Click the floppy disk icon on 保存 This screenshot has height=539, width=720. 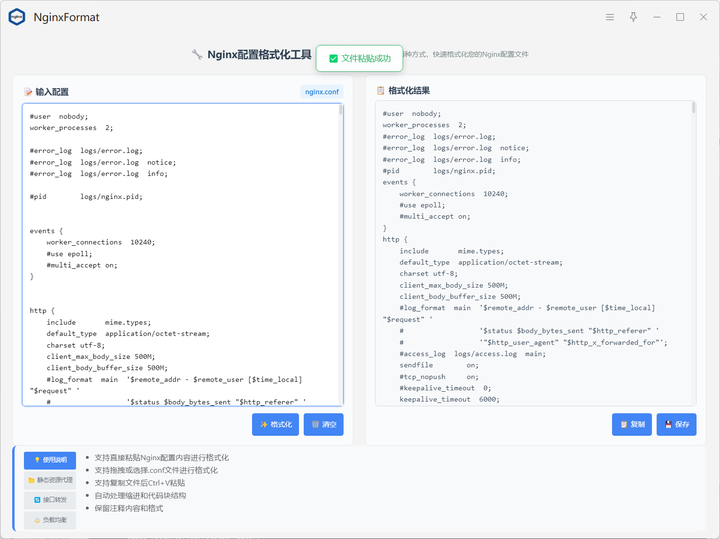[x=668, y=425]
